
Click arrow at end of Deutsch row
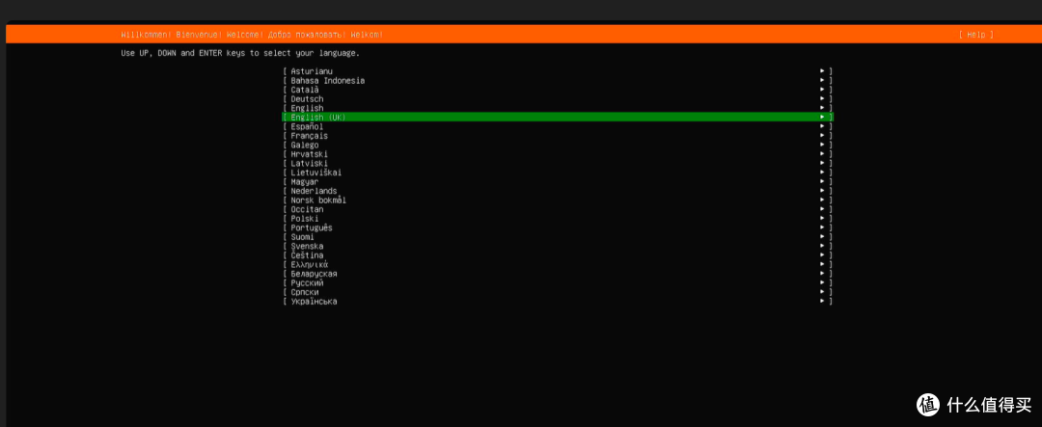point(823,98)
